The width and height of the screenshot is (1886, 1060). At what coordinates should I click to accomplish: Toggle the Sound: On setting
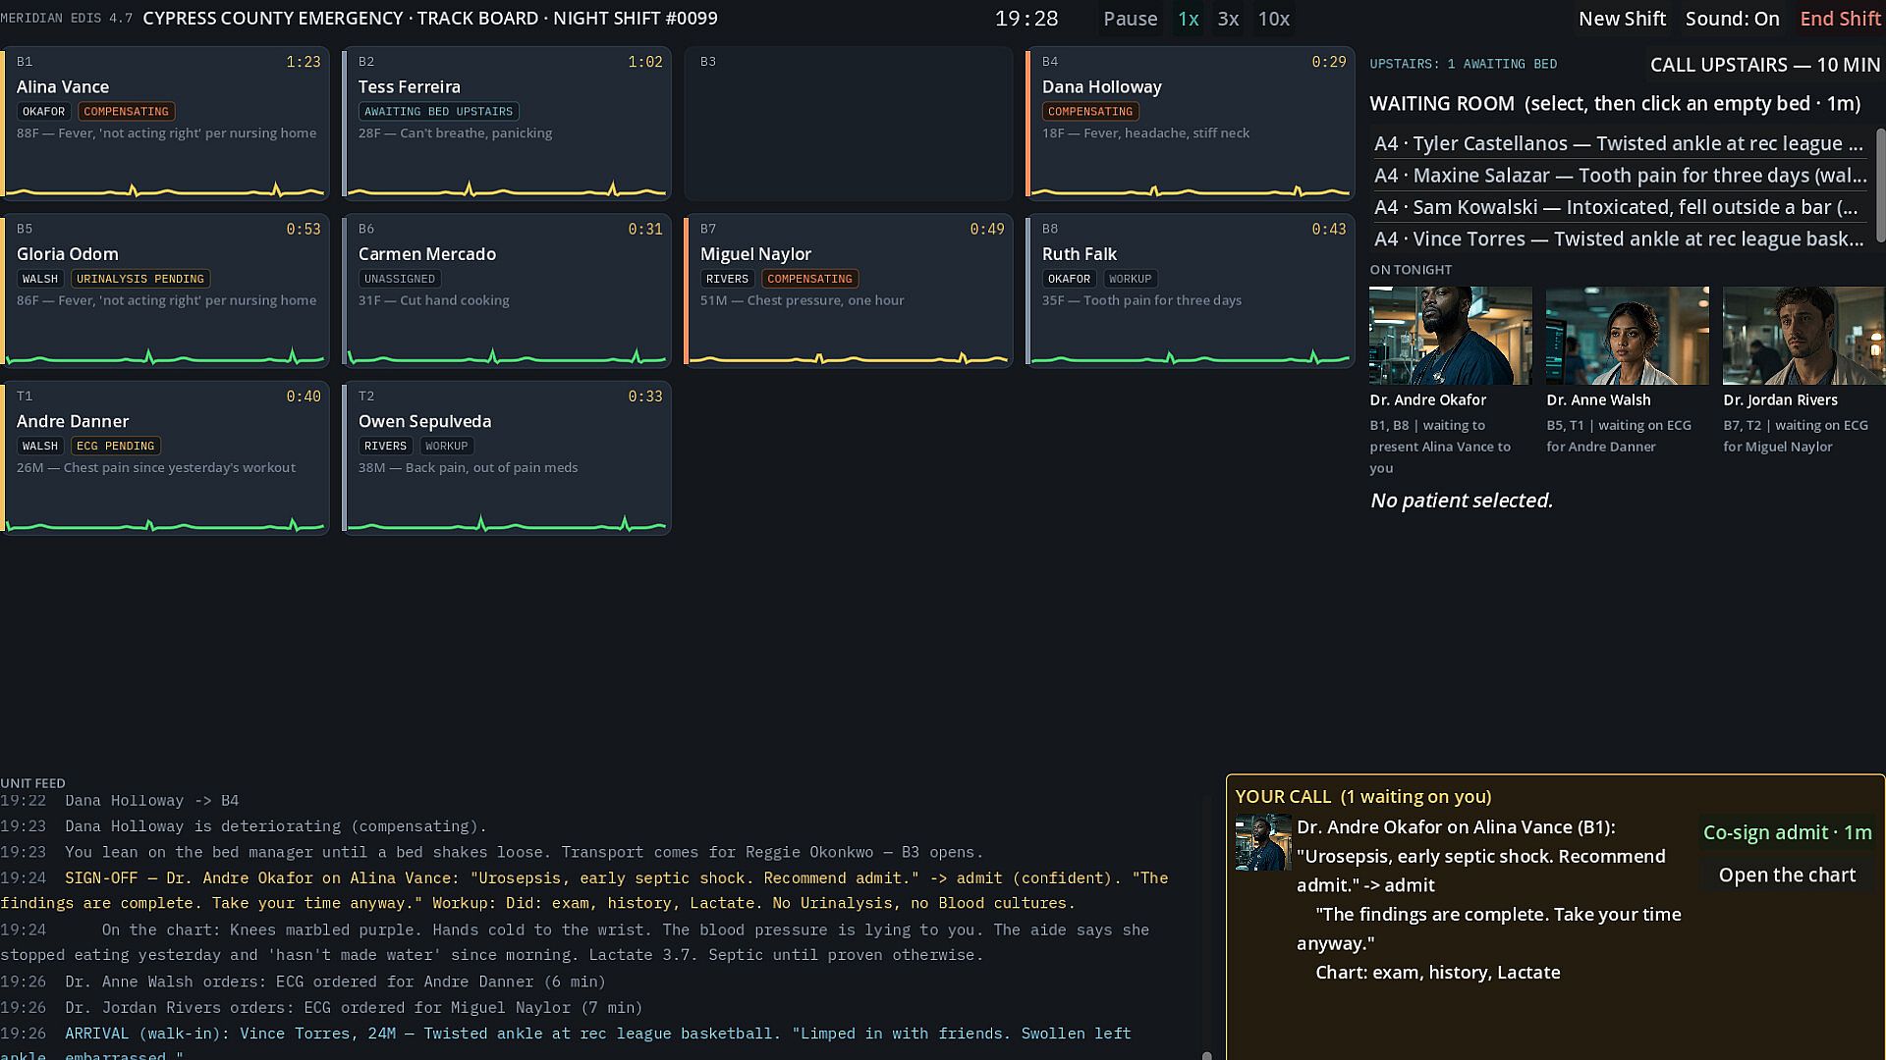pyautogui.click(x=1732, y=19)
